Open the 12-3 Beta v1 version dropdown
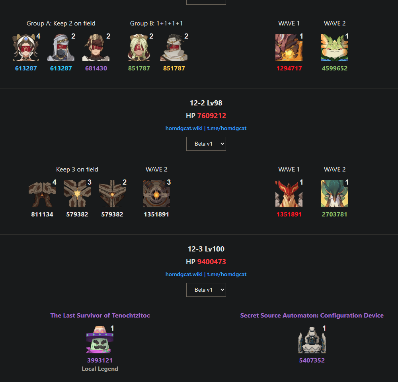 click(206, 290)
